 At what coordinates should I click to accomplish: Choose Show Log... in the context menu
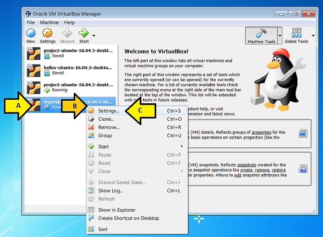coord(137,190)
